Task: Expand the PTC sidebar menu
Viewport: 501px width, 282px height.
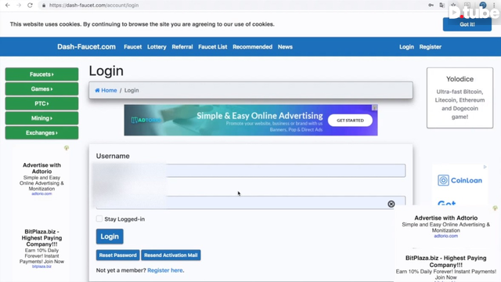Action: click(41, 103)
